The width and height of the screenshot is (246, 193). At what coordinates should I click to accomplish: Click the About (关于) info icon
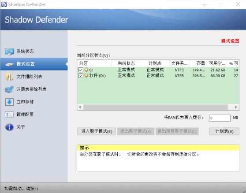click(9, 127)
